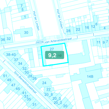
Task: Click the Sint-Benedictusstraat street label
Action: (25, 83)
